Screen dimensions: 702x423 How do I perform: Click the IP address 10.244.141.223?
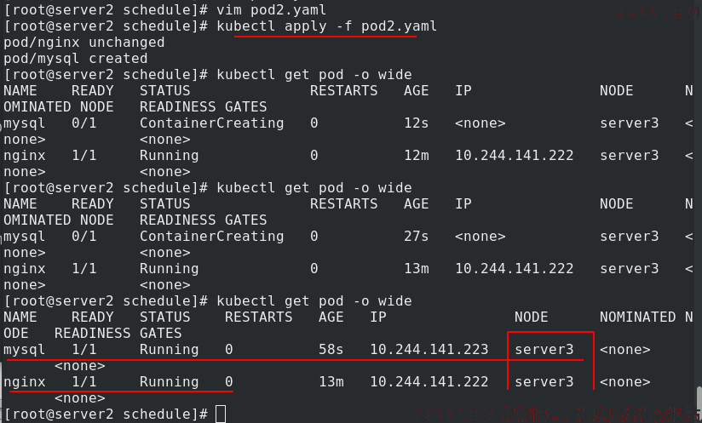tap(429, 350)
